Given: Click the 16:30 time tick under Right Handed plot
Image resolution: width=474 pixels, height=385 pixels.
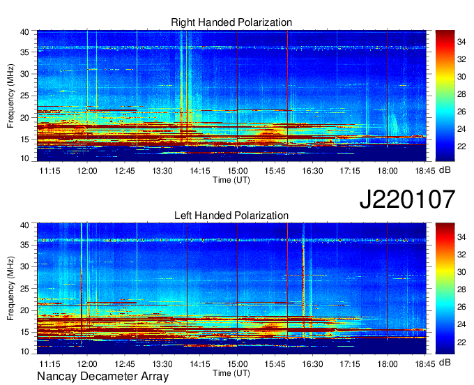Looking at the screenshot, I should 312,171.
